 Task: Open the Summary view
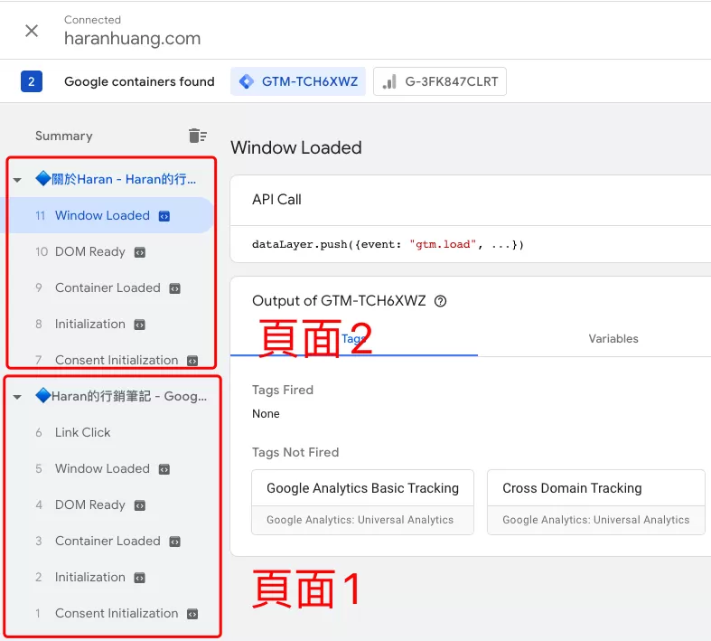(x=64, y=136)
